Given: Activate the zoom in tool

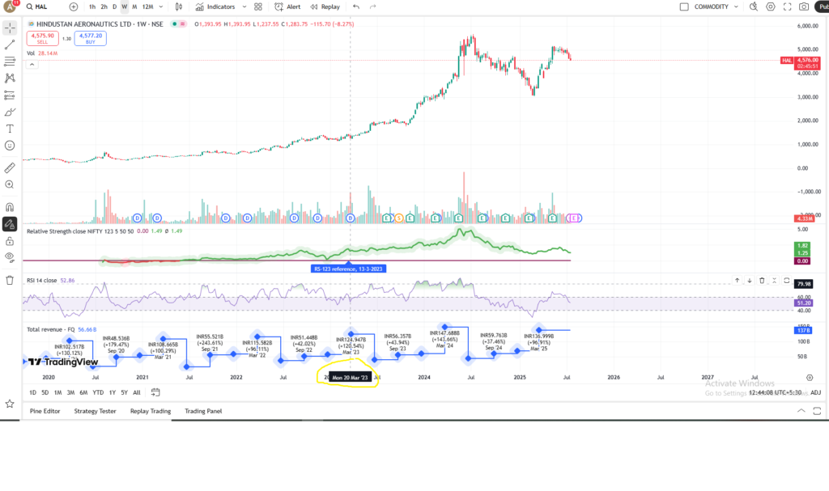Looking at the screenshot, I should pyautogui.click(x=10, y=184).
